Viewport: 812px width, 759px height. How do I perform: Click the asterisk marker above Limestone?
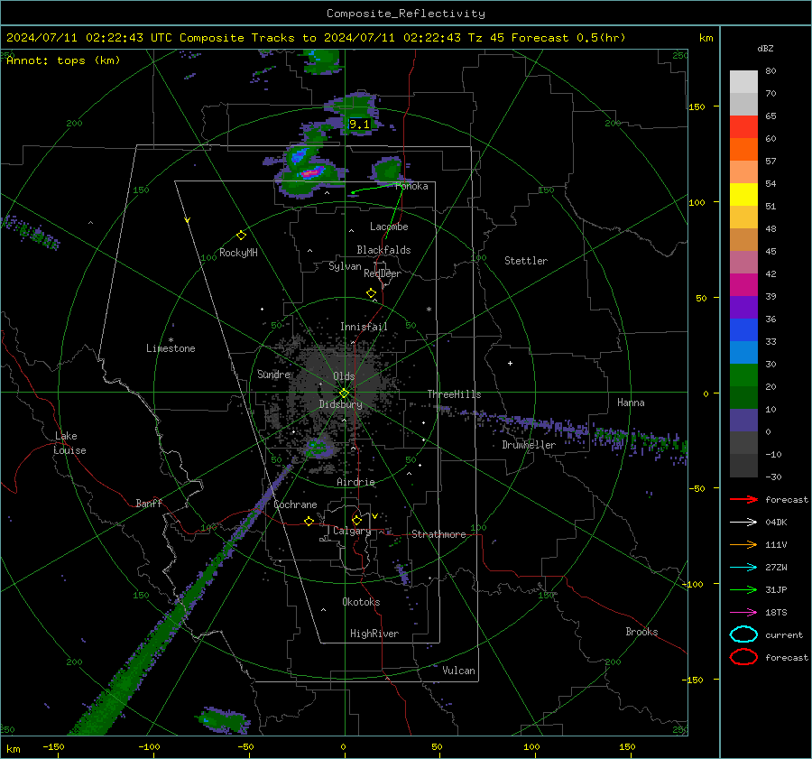(x=171, y=340)
